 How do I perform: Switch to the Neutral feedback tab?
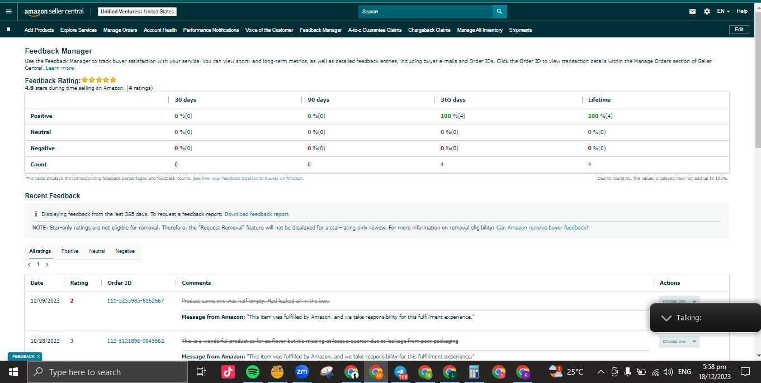[x=97, y=251]
